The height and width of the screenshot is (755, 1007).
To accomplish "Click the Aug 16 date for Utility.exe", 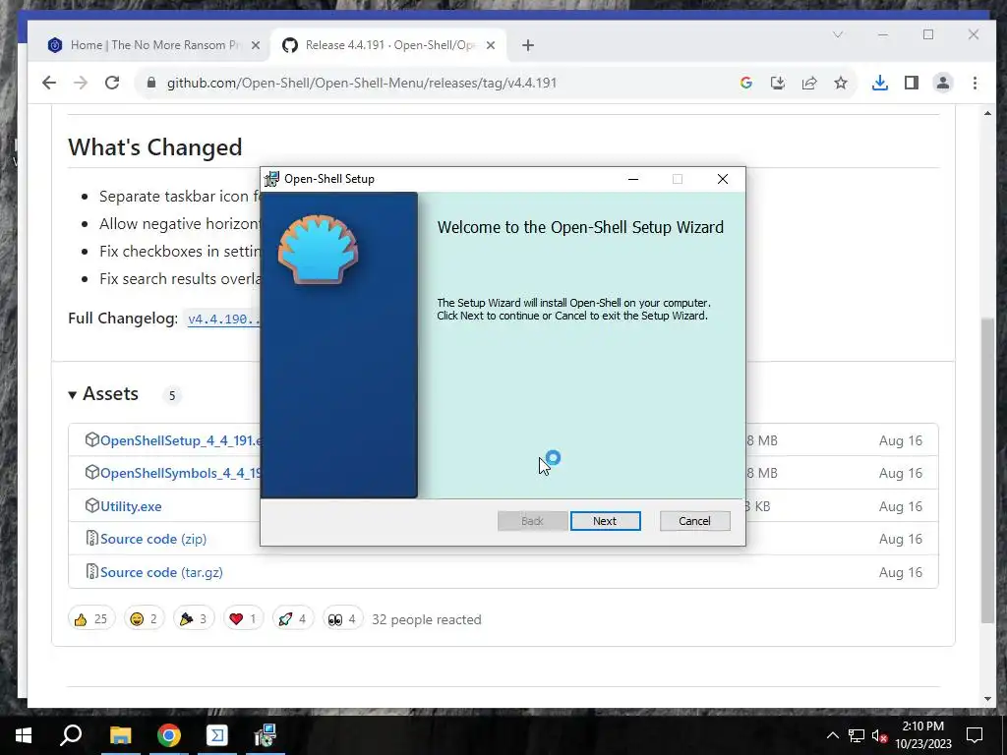I will coord(901,506).
